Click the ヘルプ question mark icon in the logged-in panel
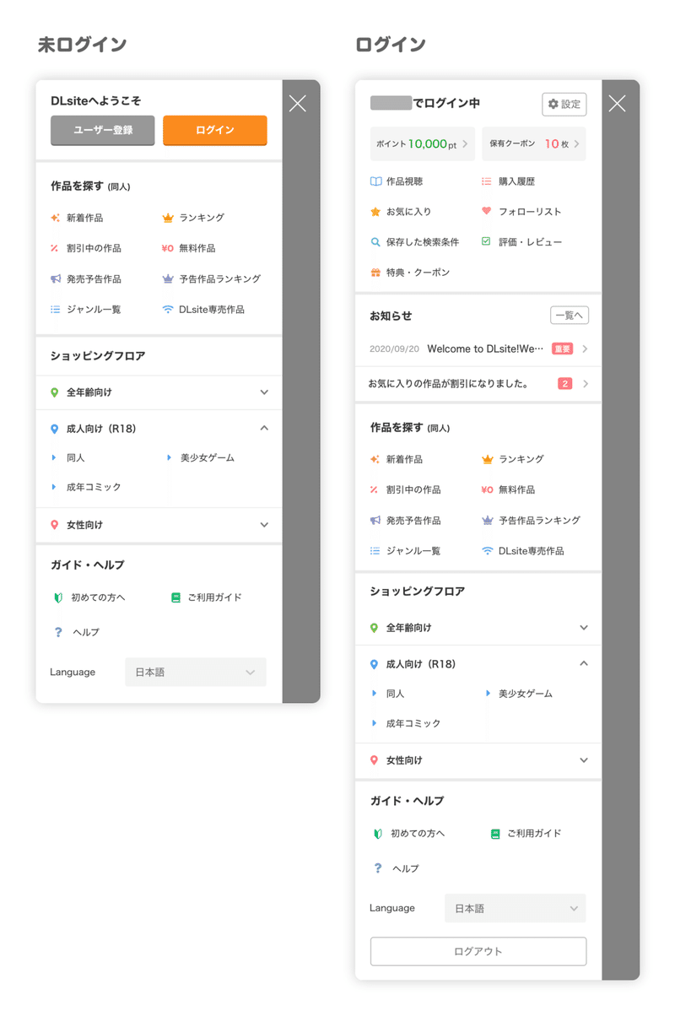675x1016 pixels. pyautogui.click(x=378, y=868)
